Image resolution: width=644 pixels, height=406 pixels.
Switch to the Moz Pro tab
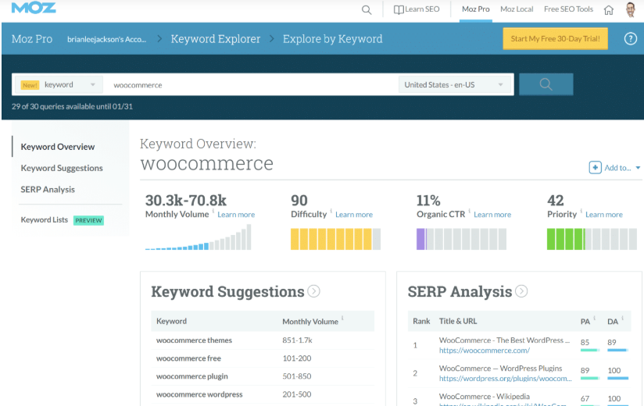[x=476, y=9]
